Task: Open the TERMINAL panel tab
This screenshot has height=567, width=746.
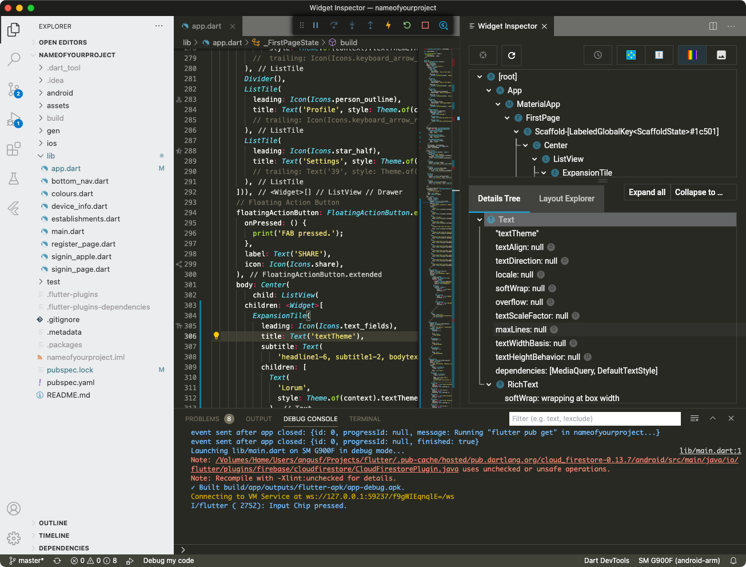Action: (365, 419)
